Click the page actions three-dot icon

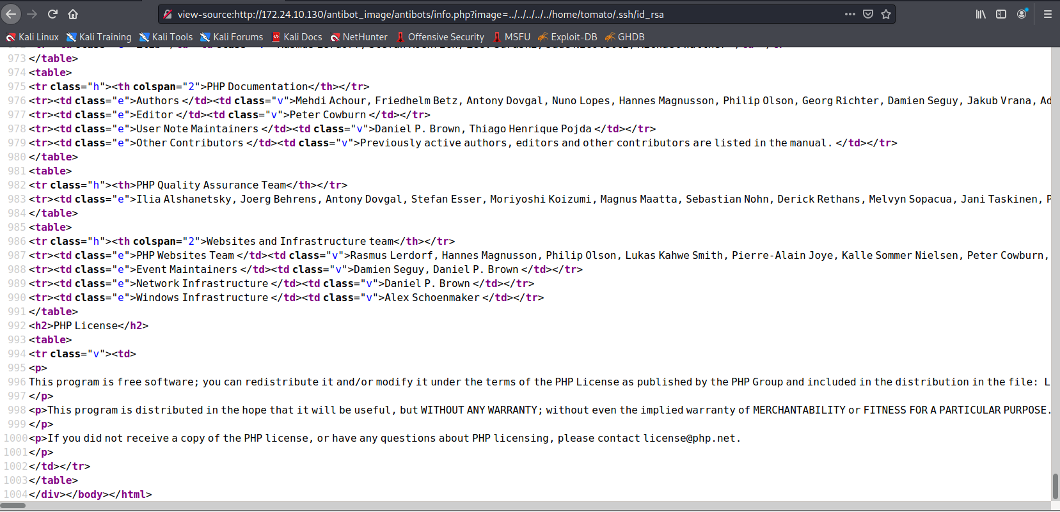pos(850,14)
